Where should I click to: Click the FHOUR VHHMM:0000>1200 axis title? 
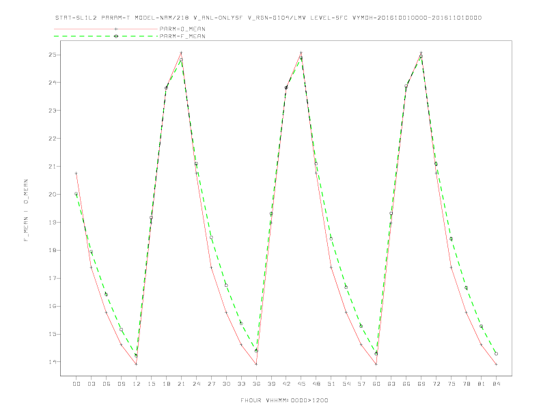(284, 400)
